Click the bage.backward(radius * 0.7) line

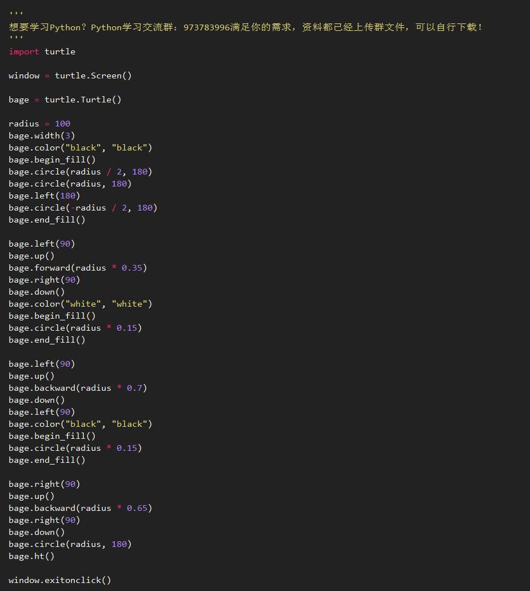[77, 388]
